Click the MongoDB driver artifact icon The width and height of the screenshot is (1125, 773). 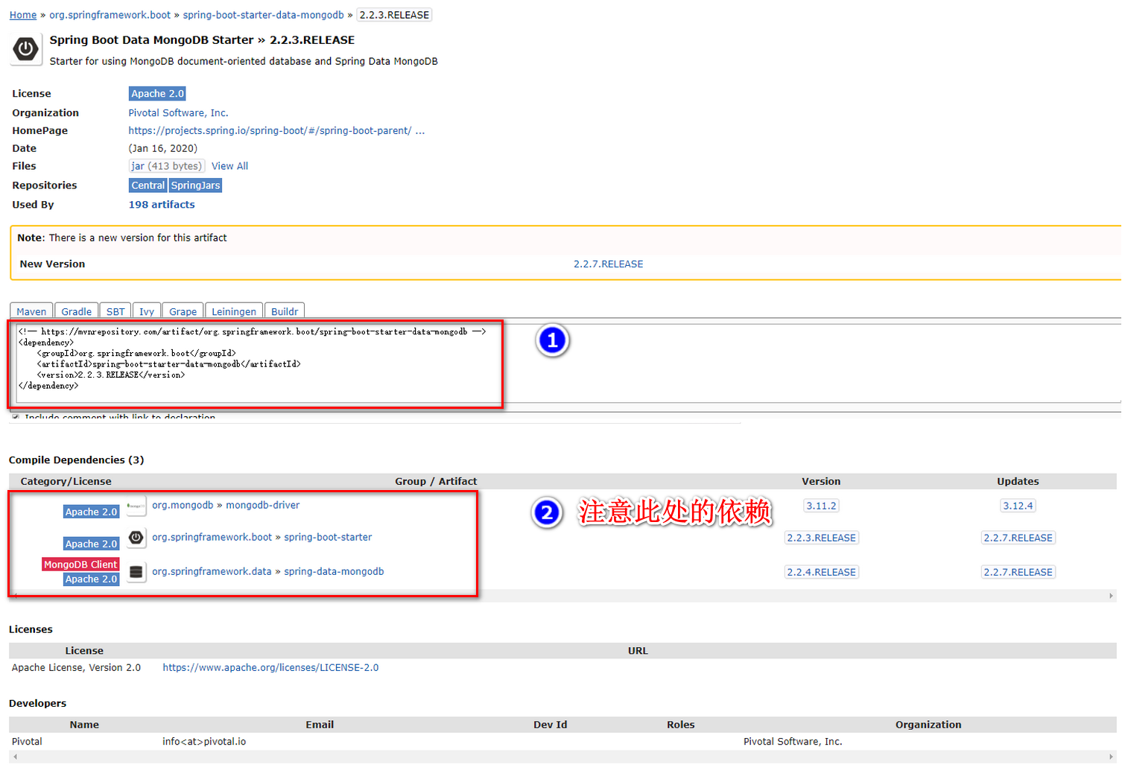pos(136,506)
